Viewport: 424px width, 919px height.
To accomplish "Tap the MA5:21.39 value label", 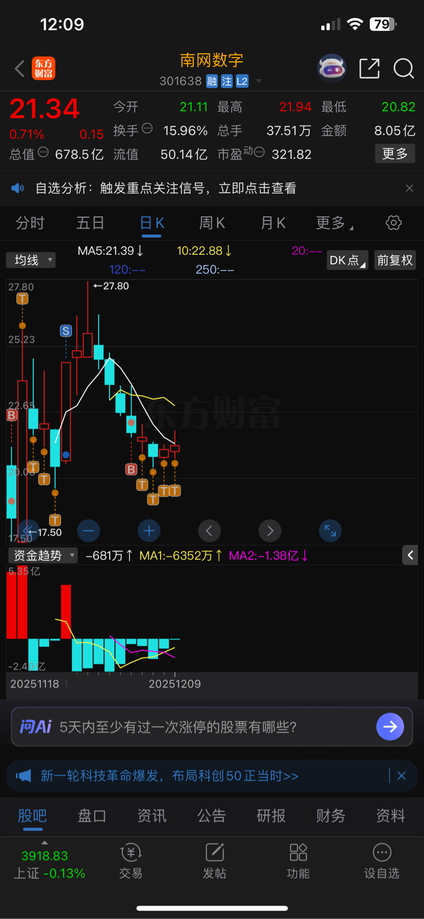I will (110, 250).
